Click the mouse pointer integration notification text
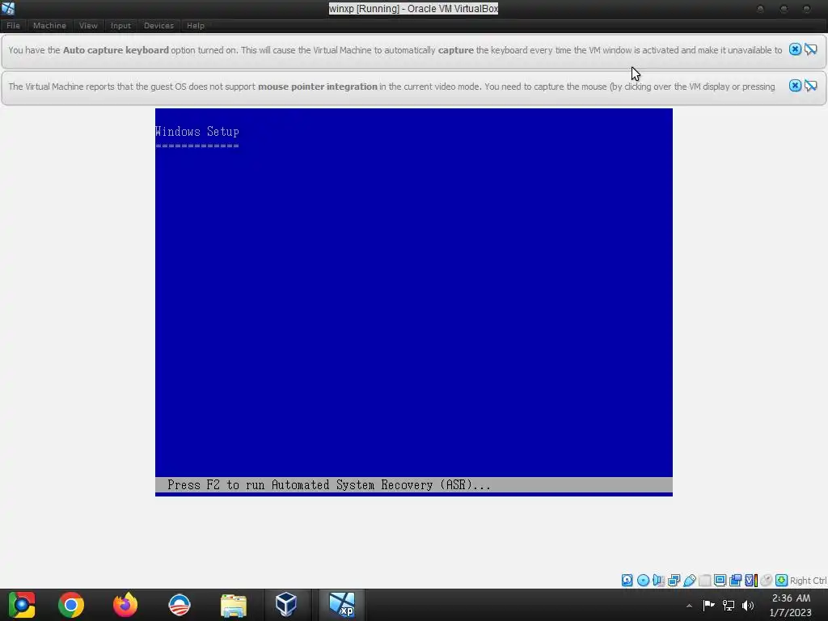This screenshot has height=621, width=828. [x=392, y=87]
